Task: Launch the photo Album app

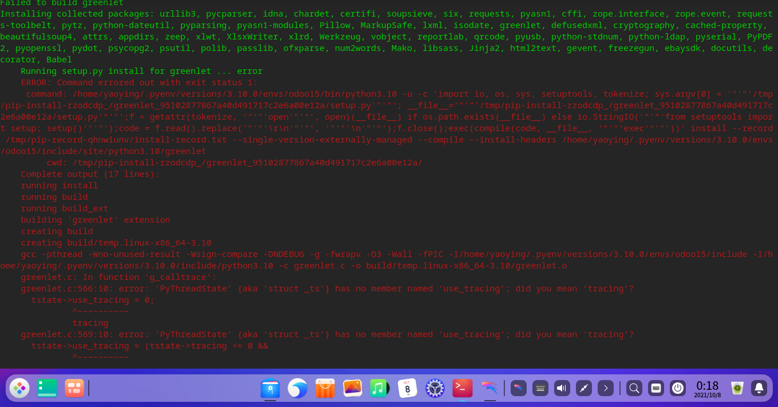Action: (x=352, y=388)
